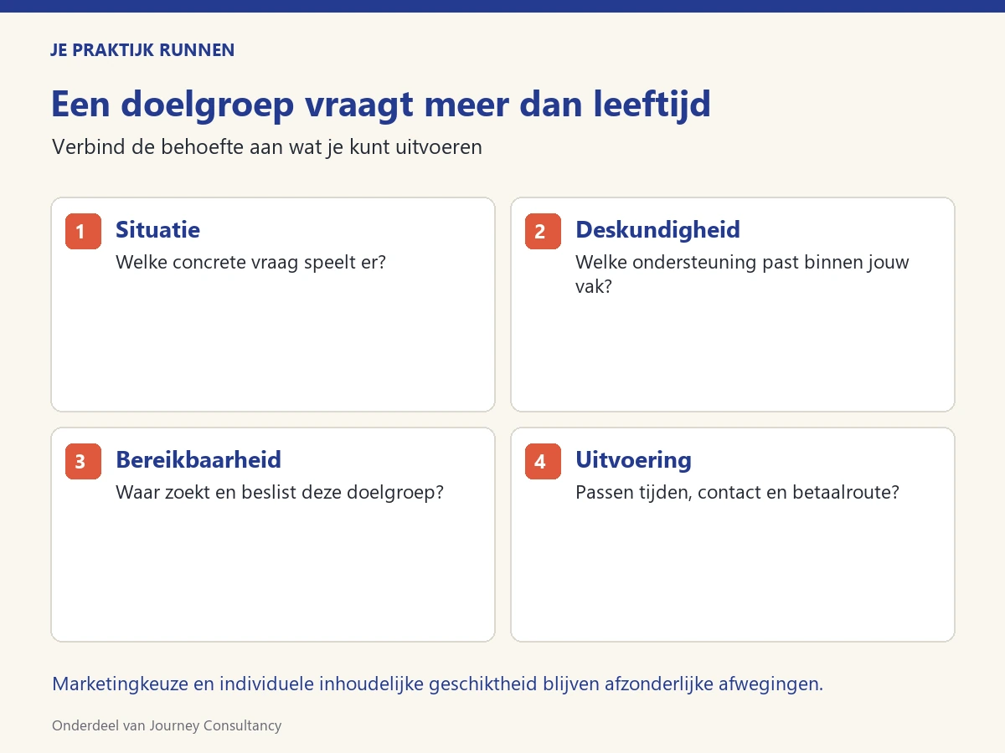This screenshot has height=753, width=1005.
Task: Click the number 4 badge beside Uitvoering
Action: coord(543,461)
